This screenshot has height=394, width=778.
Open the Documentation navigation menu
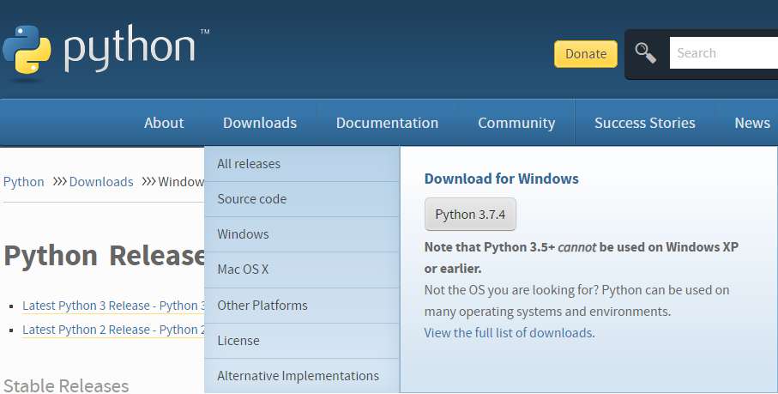tap(387, 123)
